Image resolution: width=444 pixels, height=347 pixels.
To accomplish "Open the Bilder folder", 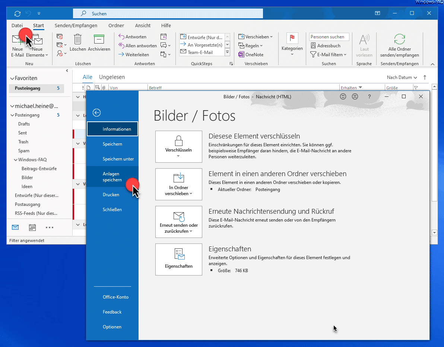I will (x=27, y=178).
